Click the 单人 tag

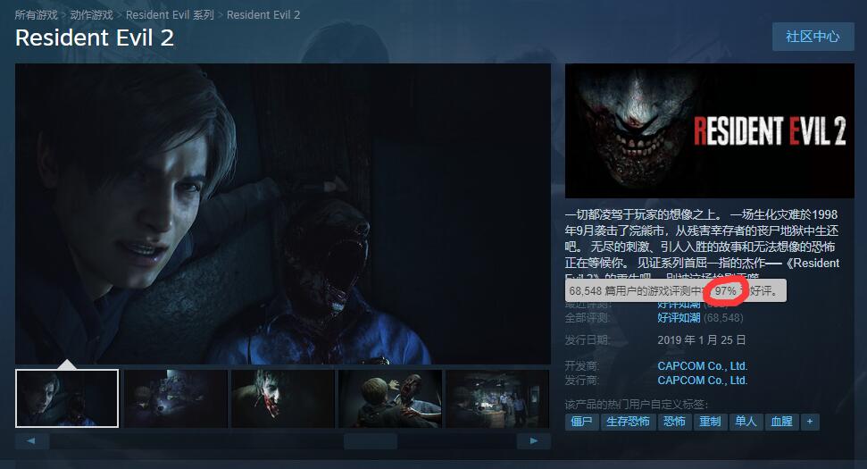pyautogui.click(x=746, y=422)
